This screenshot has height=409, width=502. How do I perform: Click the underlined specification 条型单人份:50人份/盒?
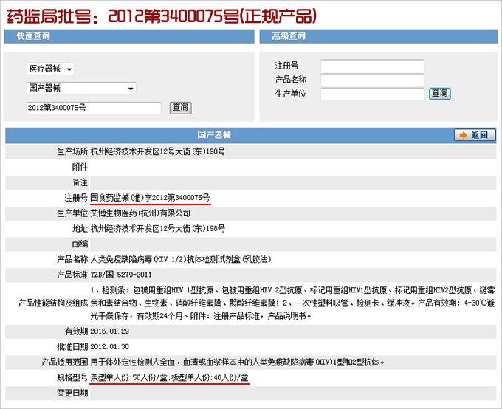coord(129,378)
